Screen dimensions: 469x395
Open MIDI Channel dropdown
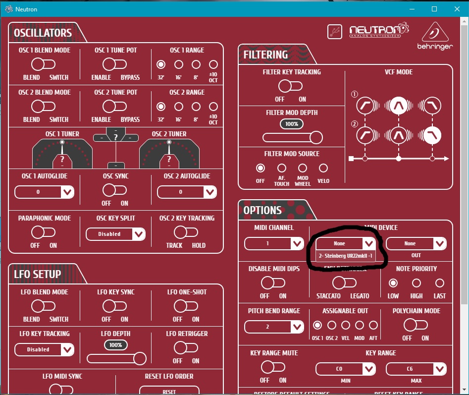(274, 243)
